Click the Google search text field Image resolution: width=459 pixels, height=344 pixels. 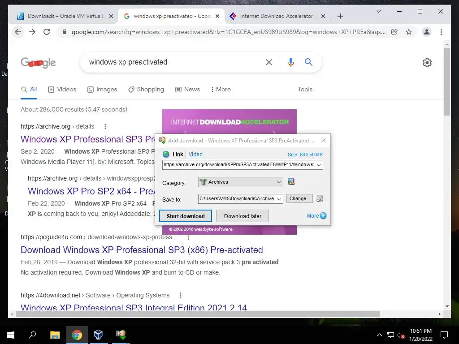click(173, 62)
